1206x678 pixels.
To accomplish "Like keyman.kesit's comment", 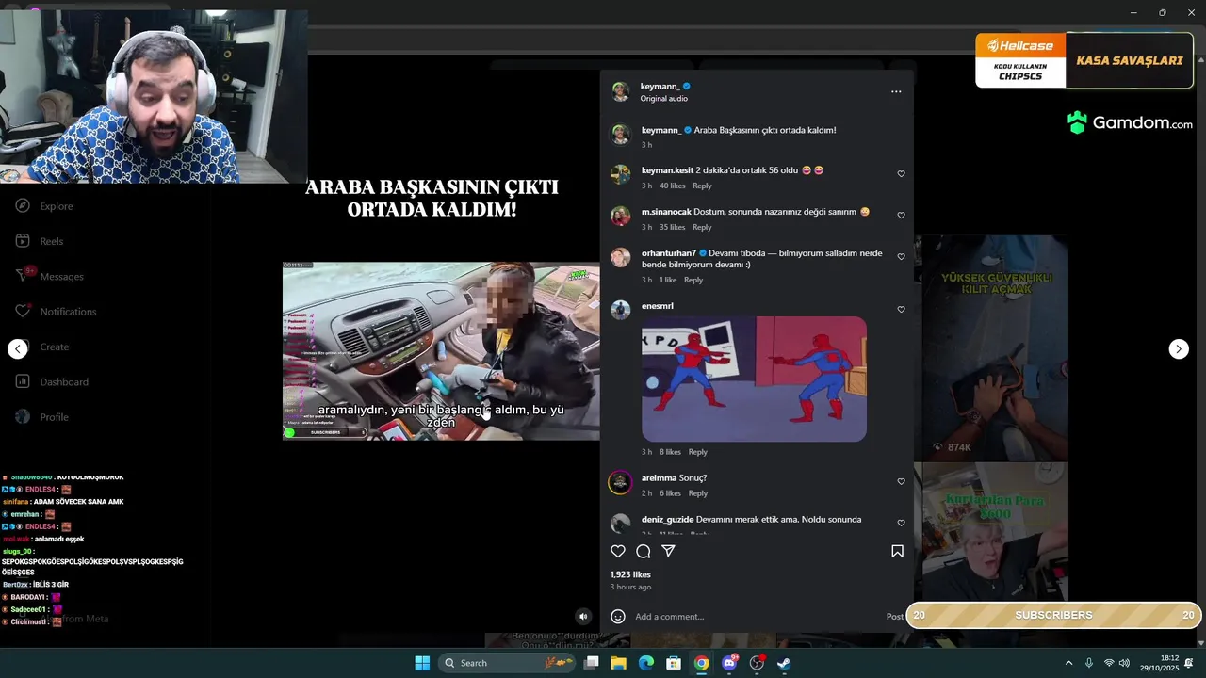I will 901,174.
